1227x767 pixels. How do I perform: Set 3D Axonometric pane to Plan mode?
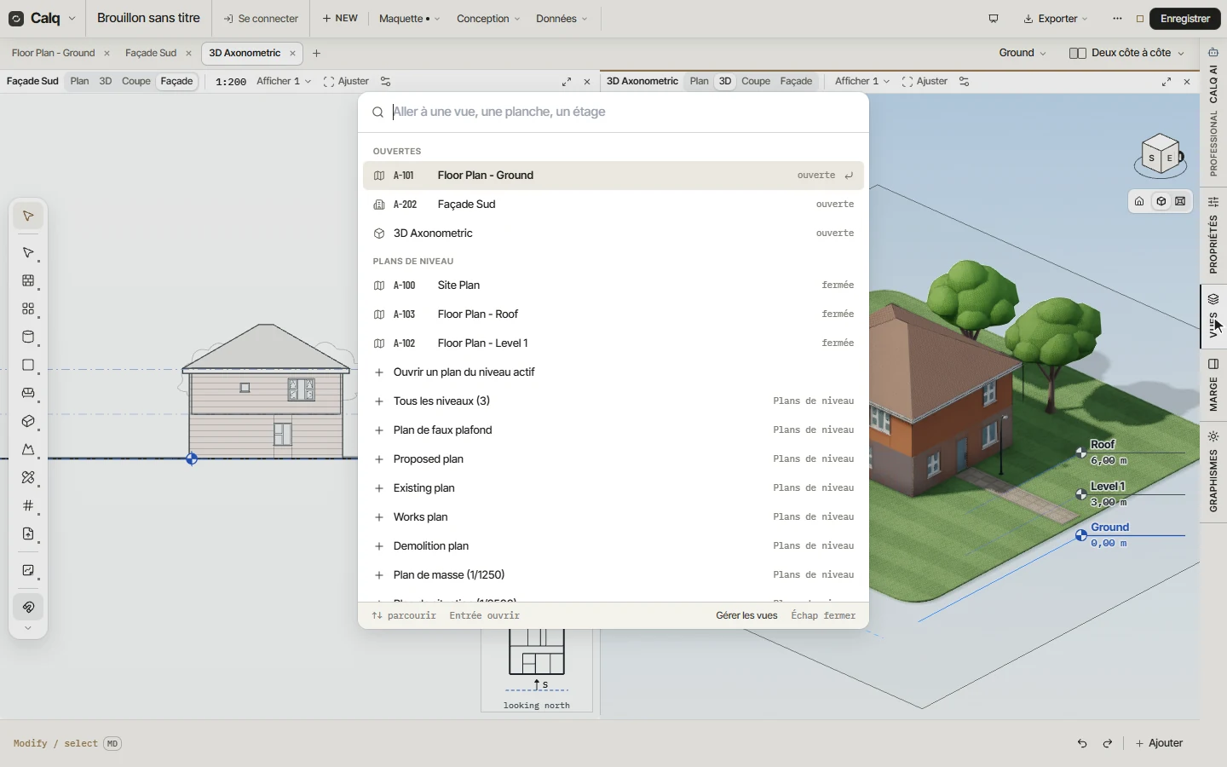[x=700, y=82]
